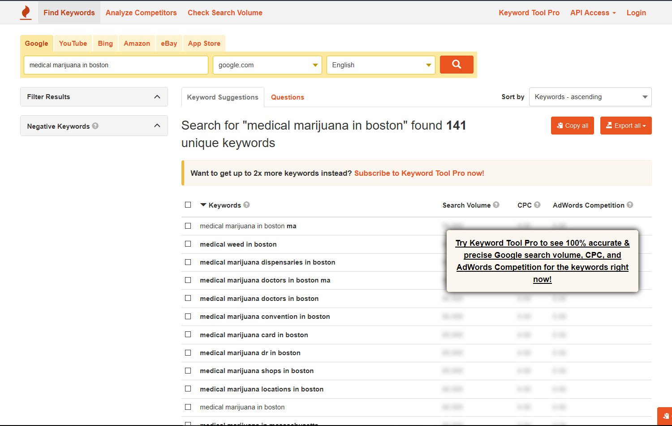
Task: Switch to the App Store tab
Action: [x=204, y=43]
